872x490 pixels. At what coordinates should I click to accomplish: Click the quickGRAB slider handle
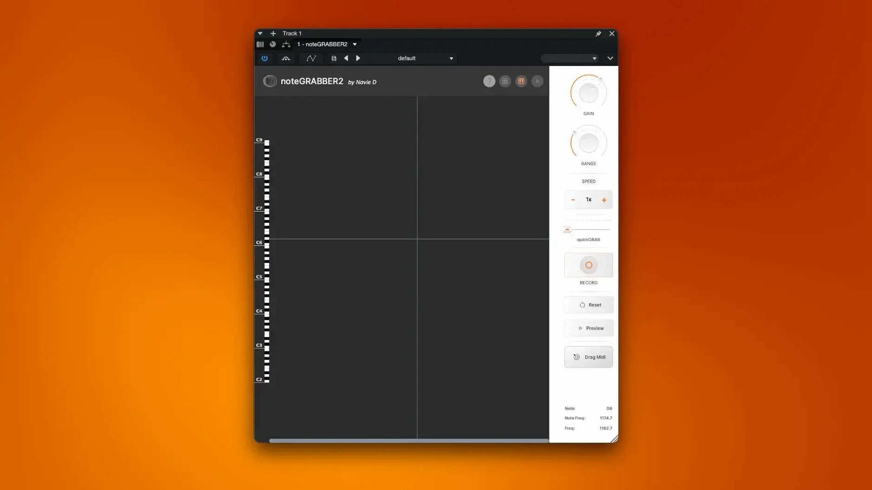[x=567, y=229]
